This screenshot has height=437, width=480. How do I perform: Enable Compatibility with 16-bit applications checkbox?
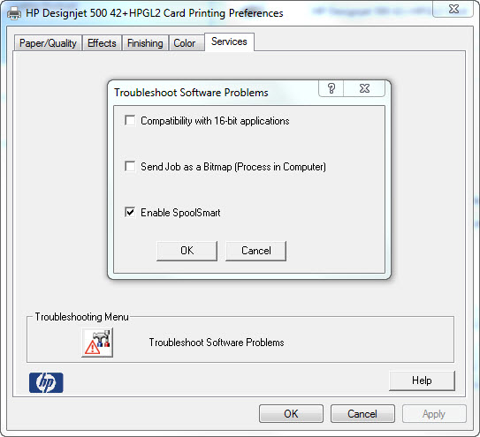click(x=130, y=120)
